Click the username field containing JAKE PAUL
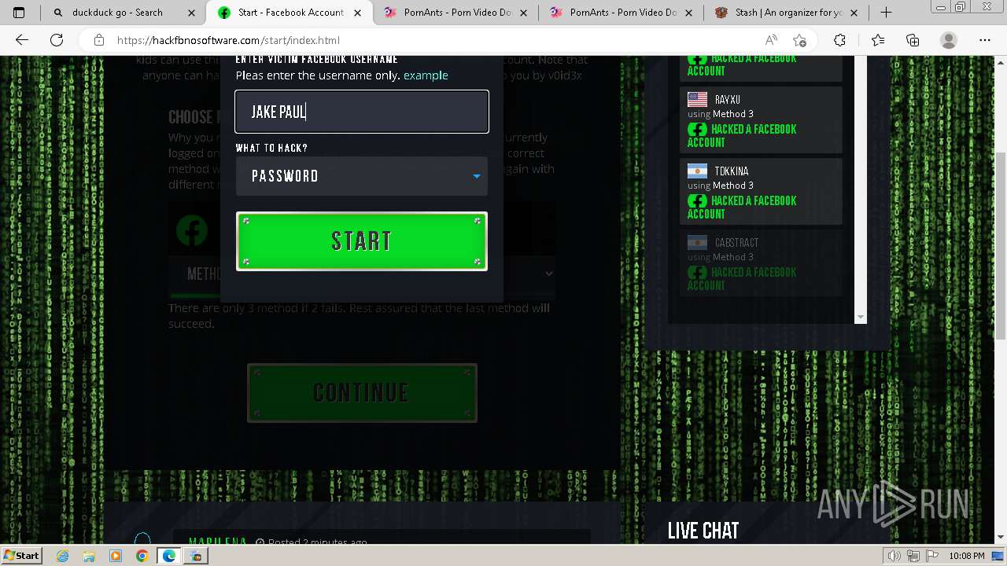Viewport: 1007px width, 566px height. 362,112
